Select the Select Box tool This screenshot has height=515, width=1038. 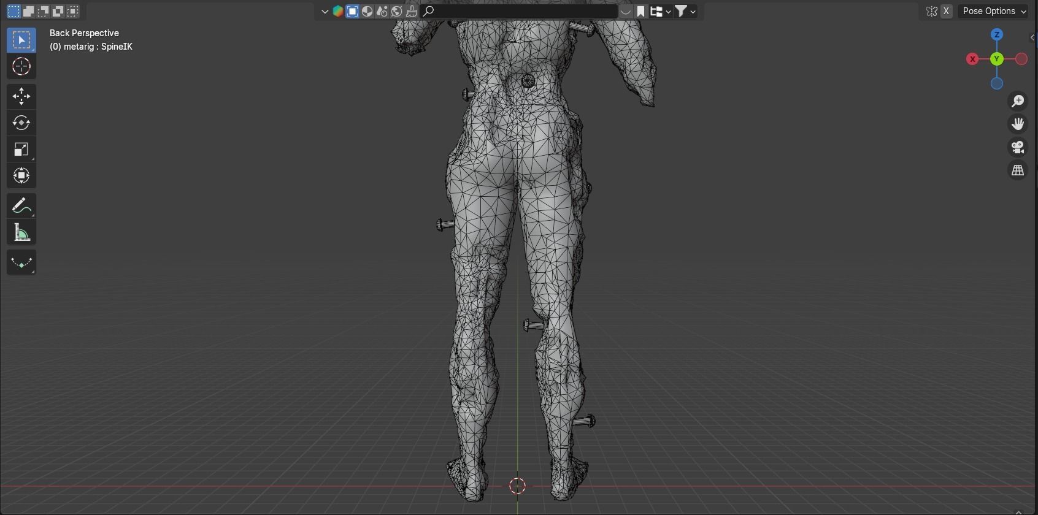pos(21,40)
